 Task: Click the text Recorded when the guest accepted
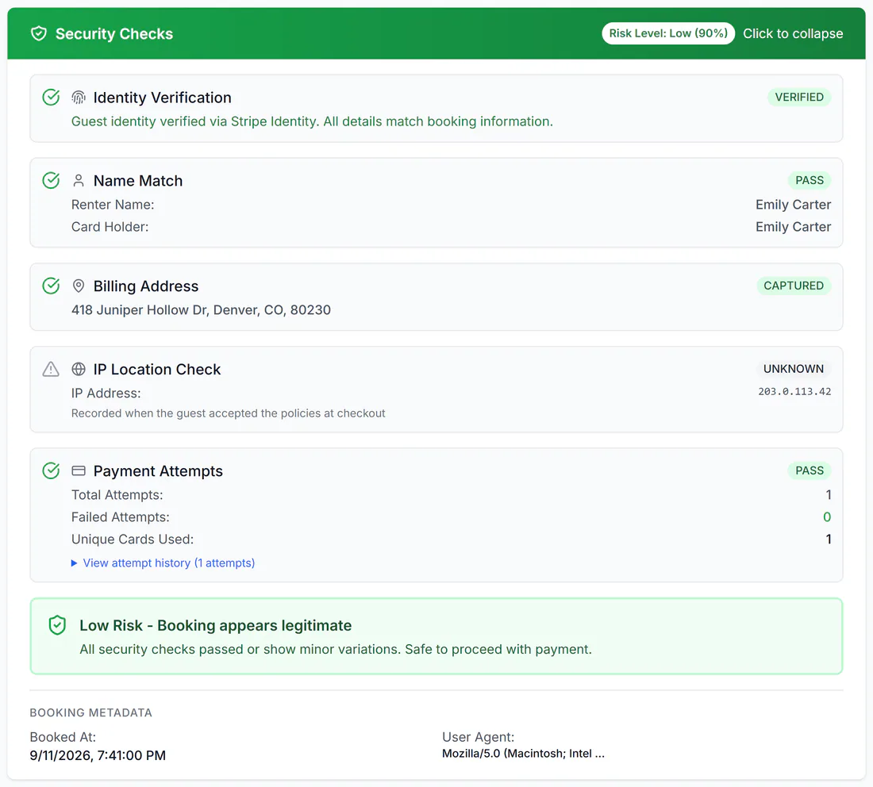pos(229,413)
